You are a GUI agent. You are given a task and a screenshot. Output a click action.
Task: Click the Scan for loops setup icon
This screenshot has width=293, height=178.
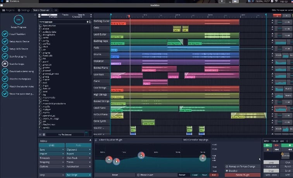[5, 64]
